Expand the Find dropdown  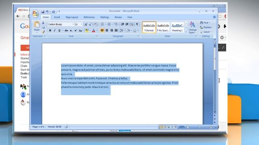(210, 23)
